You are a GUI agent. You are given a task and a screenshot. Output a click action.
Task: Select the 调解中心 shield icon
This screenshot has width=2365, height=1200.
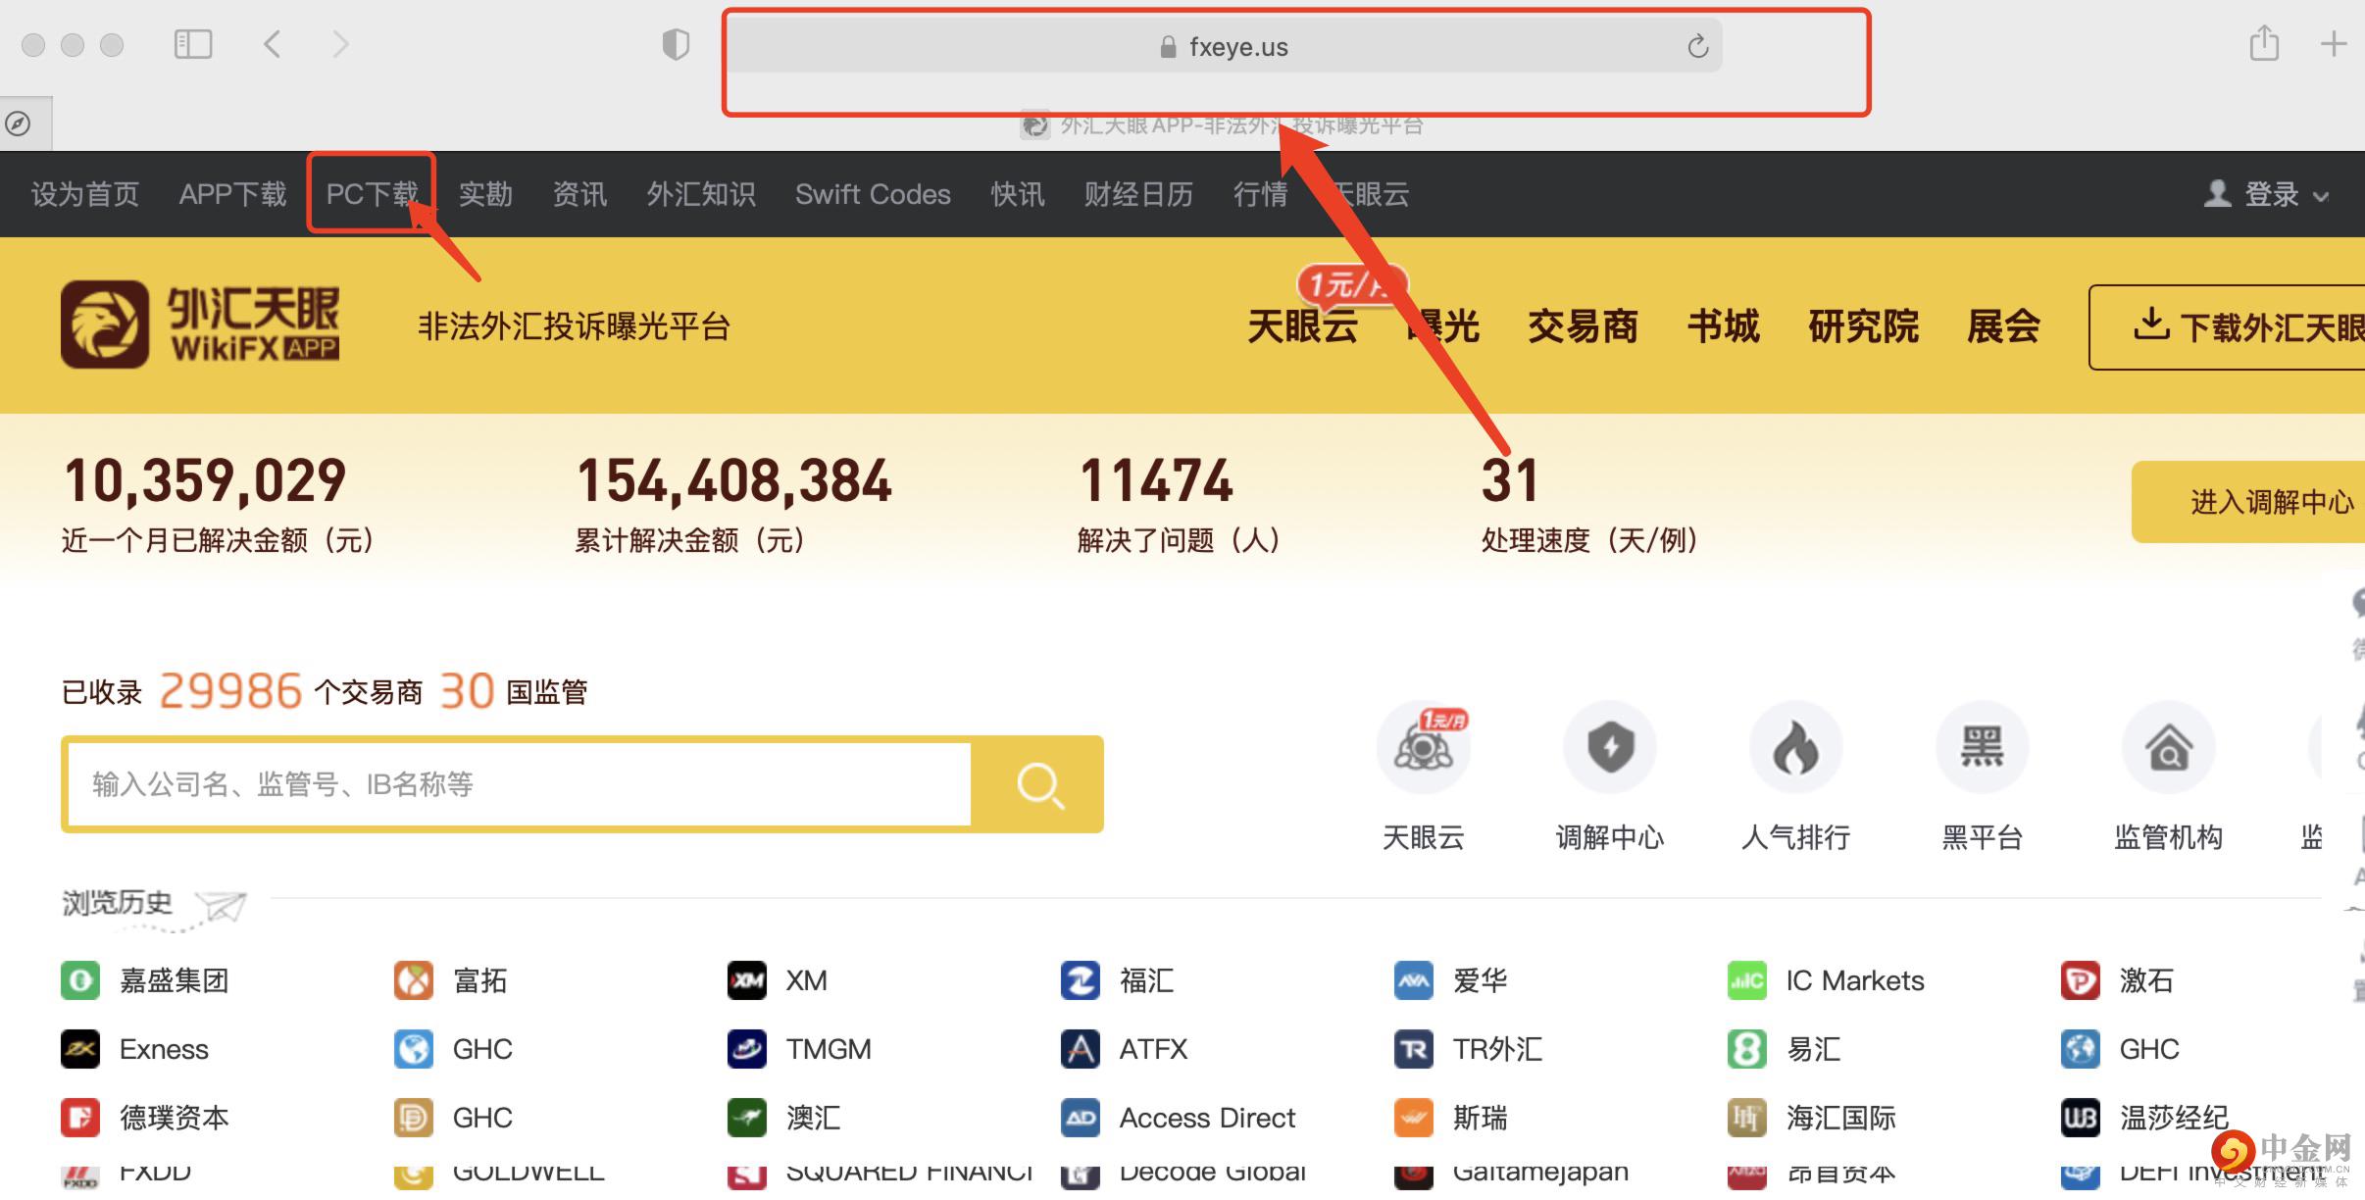point(1609,747)
